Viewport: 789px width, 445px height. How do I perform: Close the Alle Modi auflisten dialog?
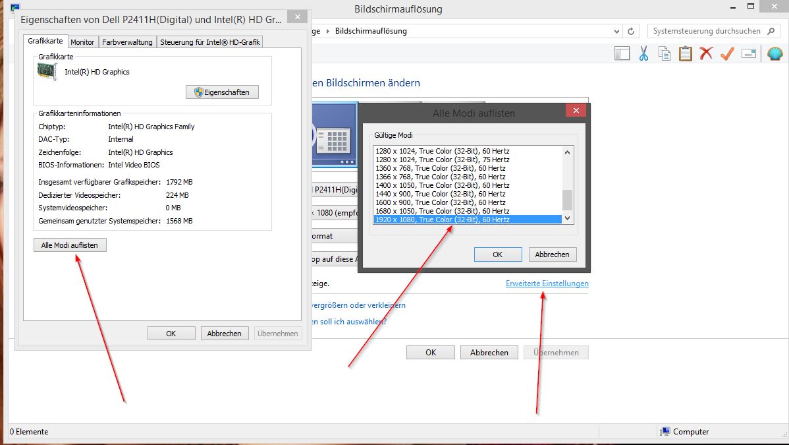576,110
